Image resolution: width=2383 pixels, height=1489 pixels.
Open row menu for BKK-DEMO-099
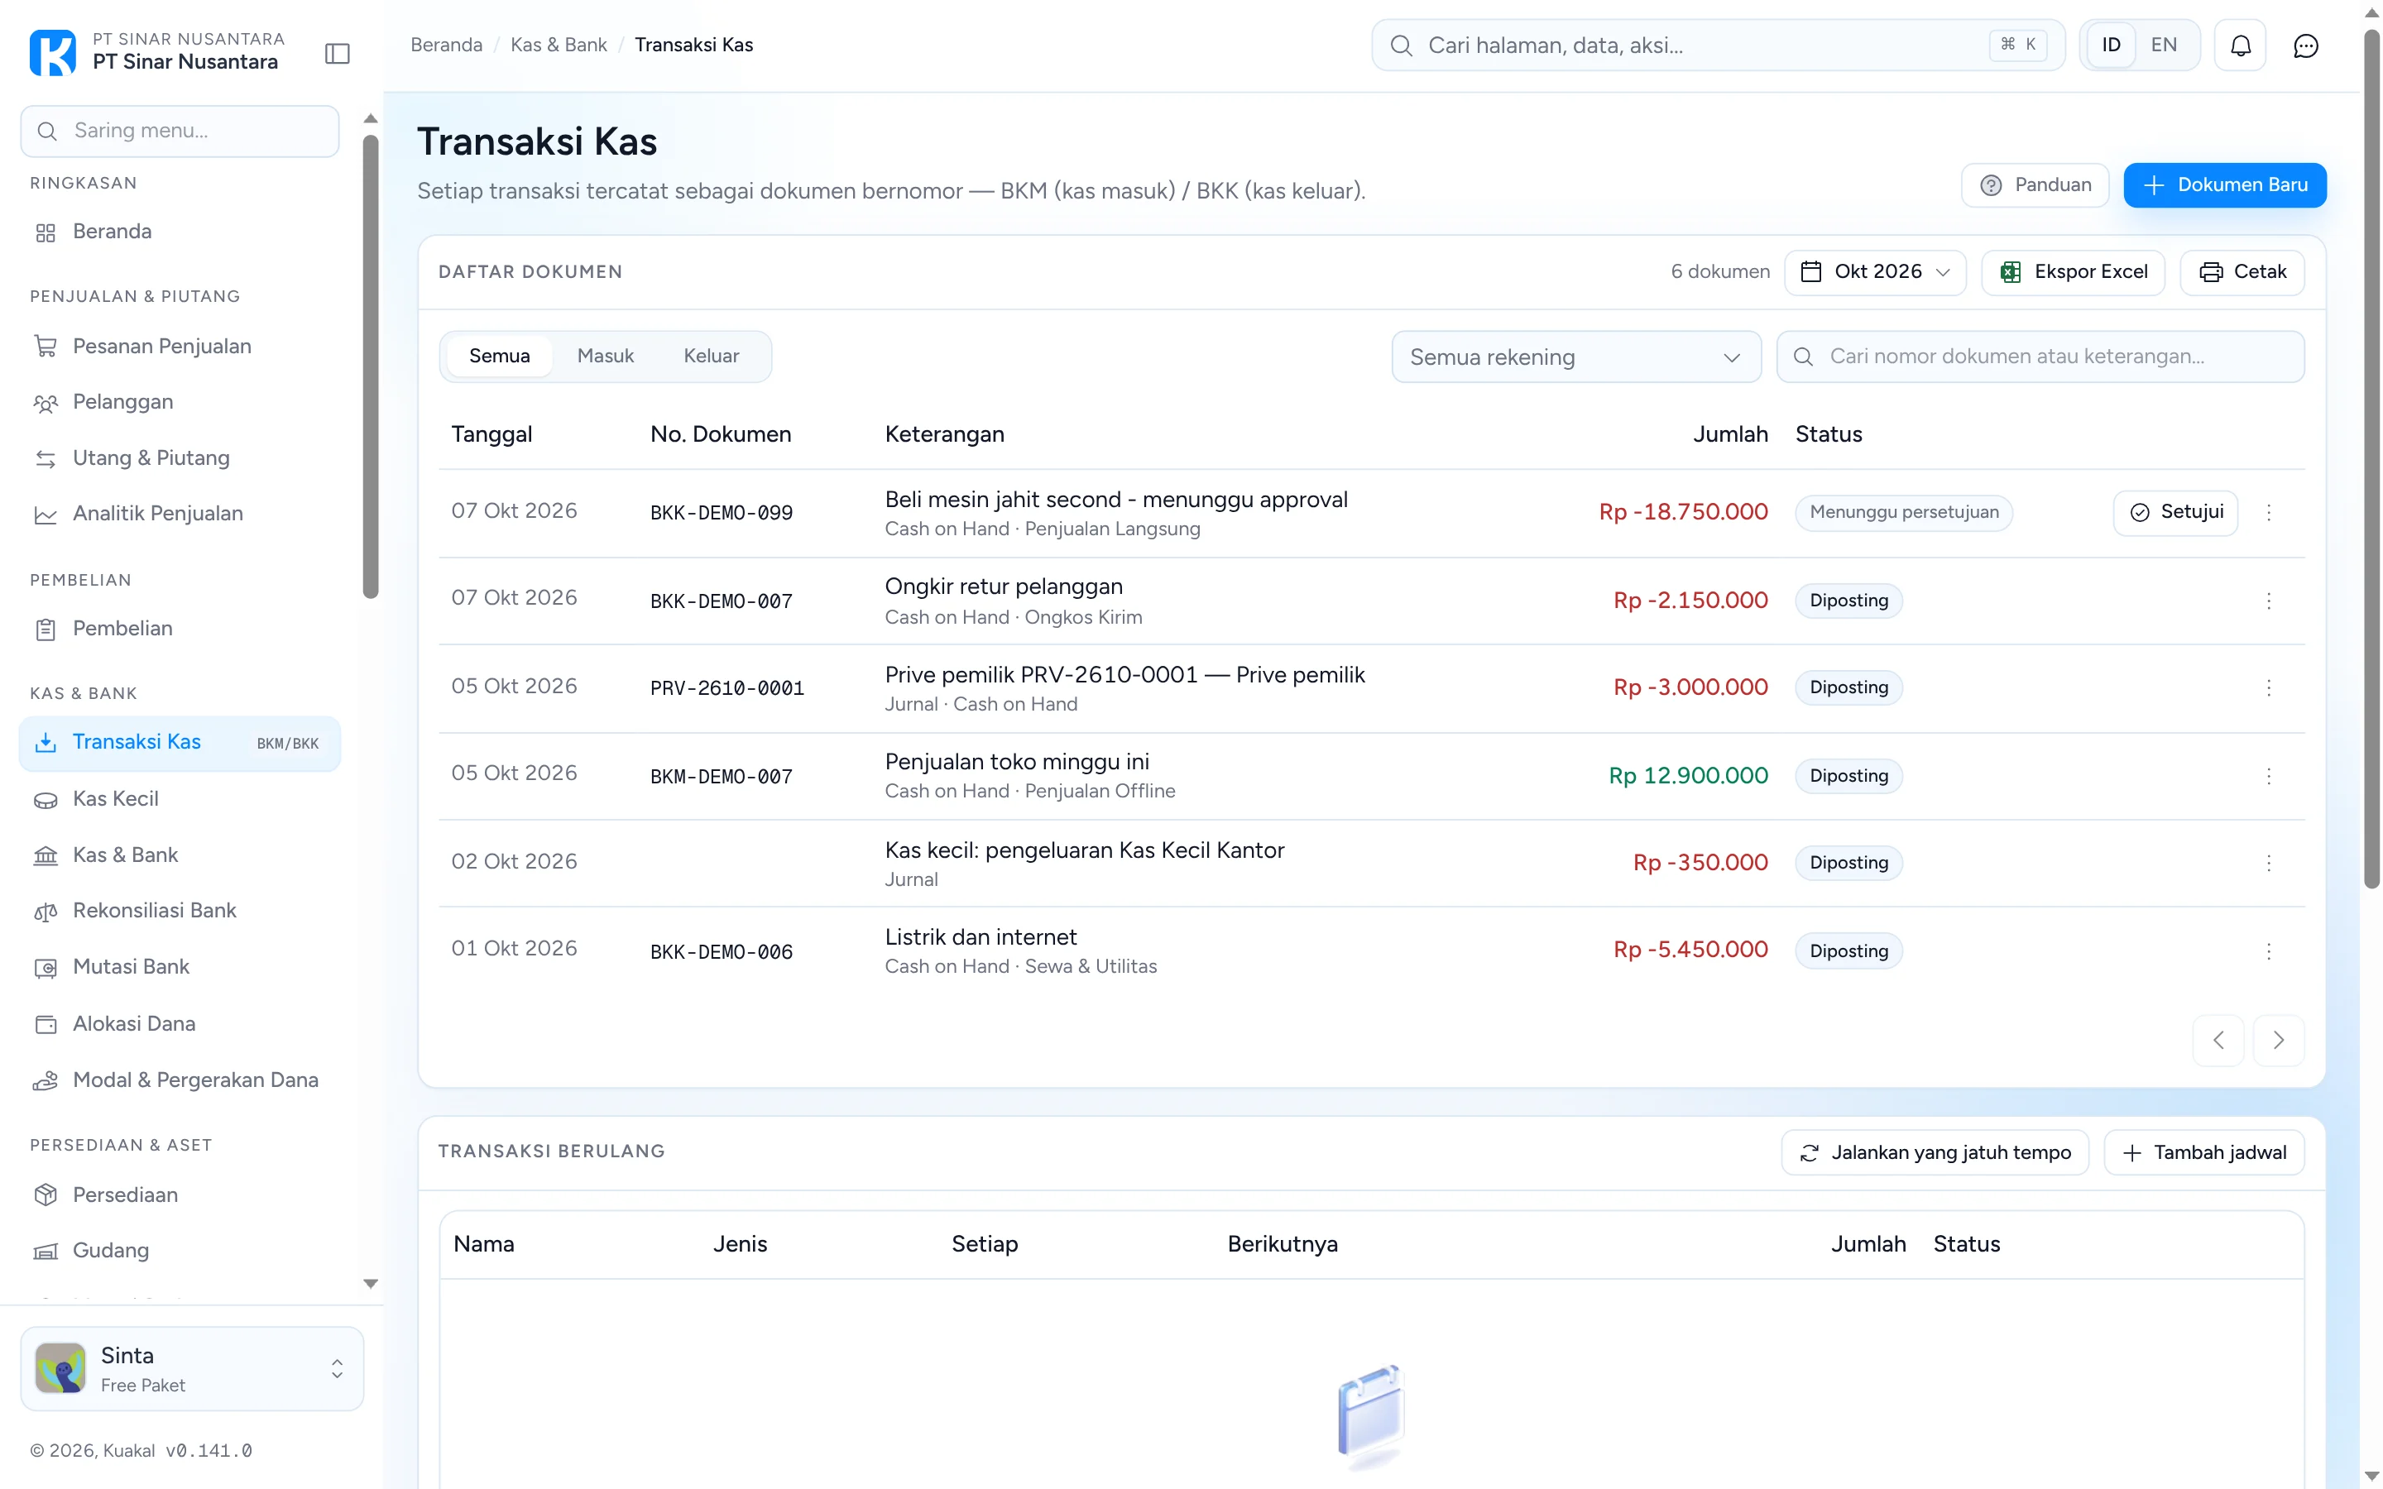click(x=2269, y=512)
